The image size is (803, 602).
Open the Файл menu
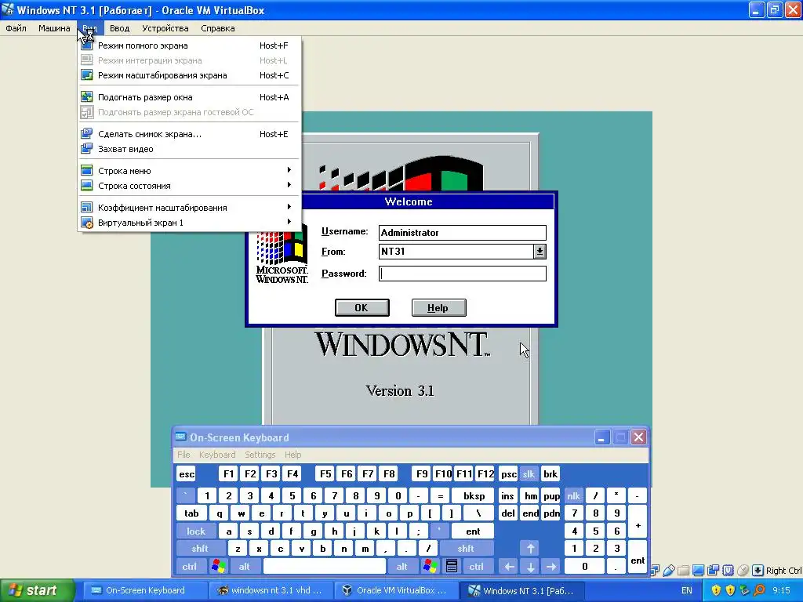coord(16,28)
